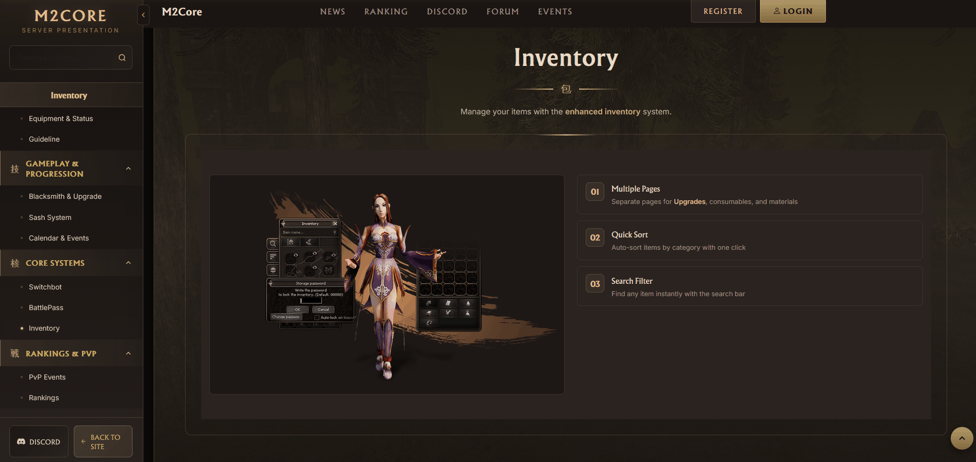
Task: Click the Quick Sort feature title
Action: [x=630, y=235]
